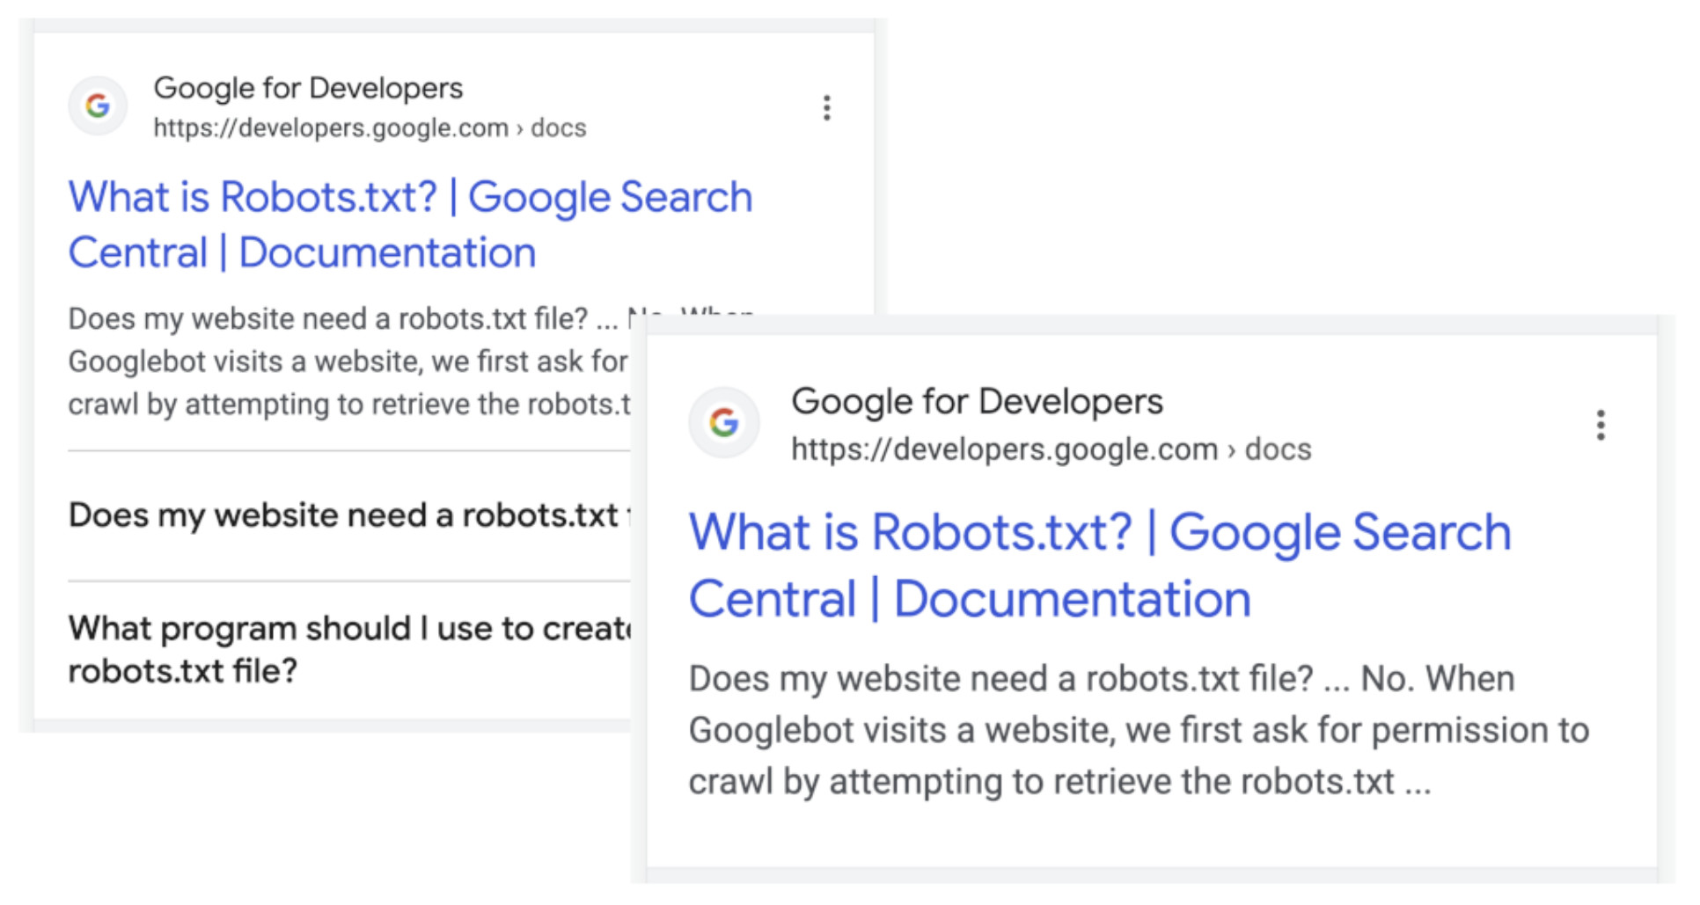Click the 'Google for Developers' site name

[308, 87]
